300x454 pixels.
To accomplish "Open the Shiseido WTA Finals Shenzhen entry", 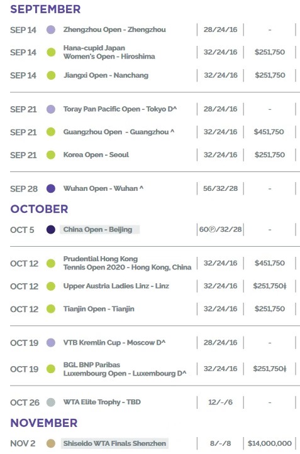I will coord(114,443).
